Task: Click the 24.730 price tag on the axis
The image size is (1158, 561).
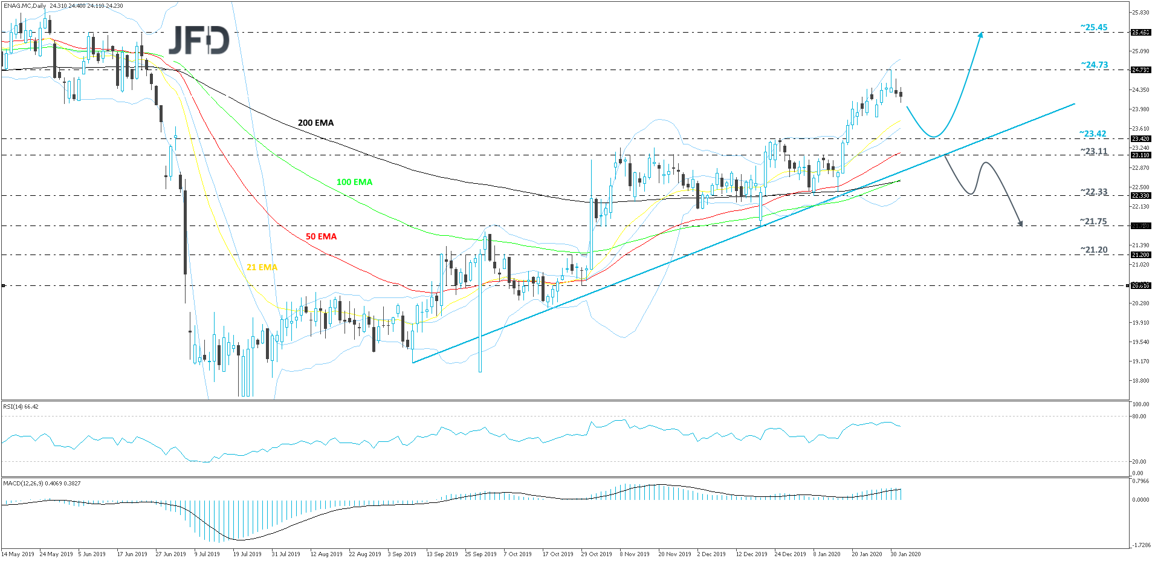Action: tap(1142, 70)
